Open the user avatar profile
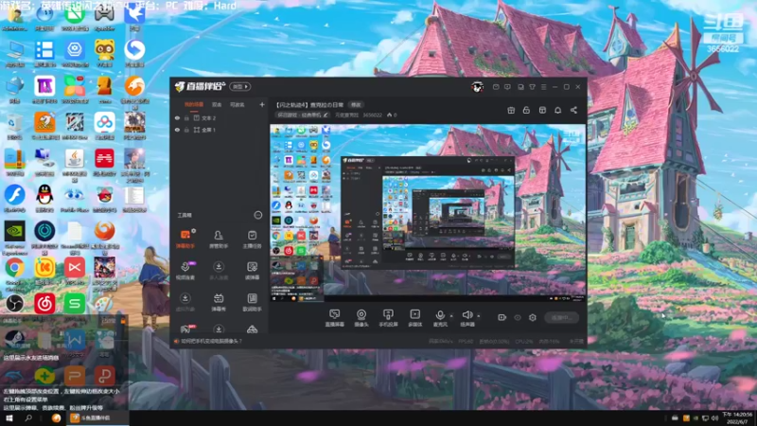The width and height of the screenshot is (757, 426). click(x=478, y=87)
